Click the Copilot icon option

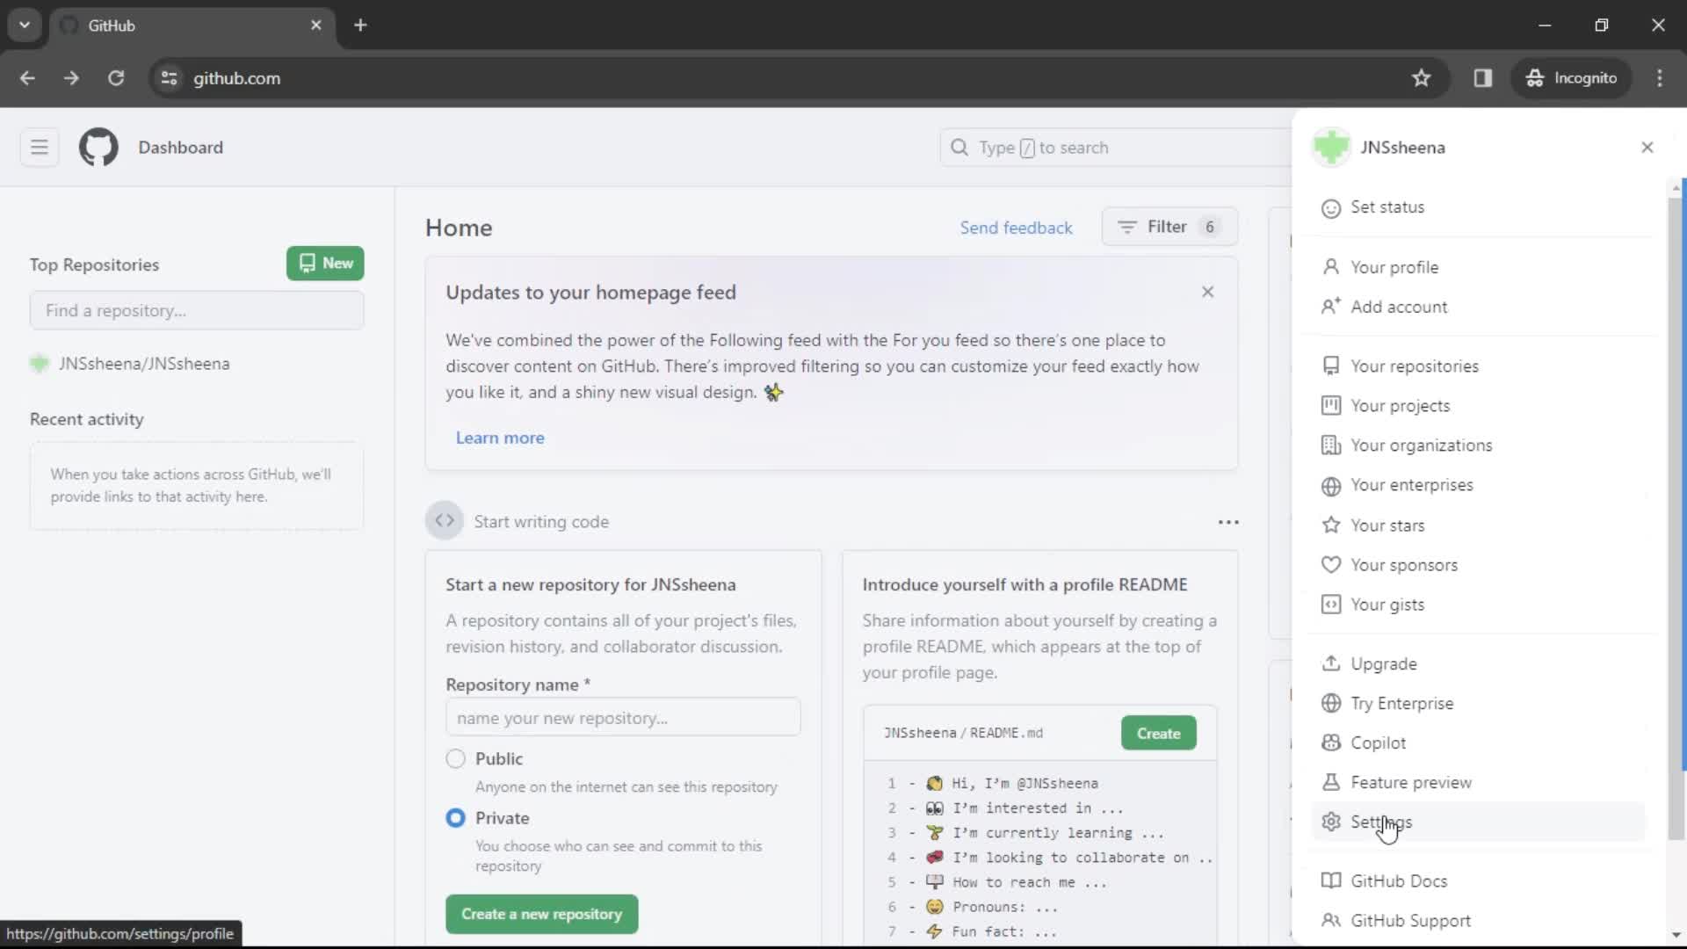(1378, 743)
